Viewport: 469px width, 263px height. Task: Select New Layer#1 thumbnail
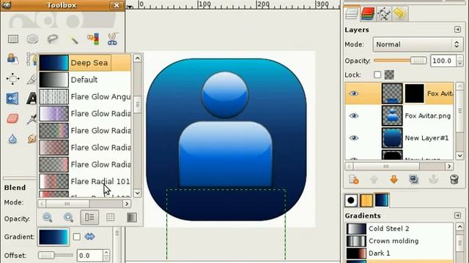392,138
